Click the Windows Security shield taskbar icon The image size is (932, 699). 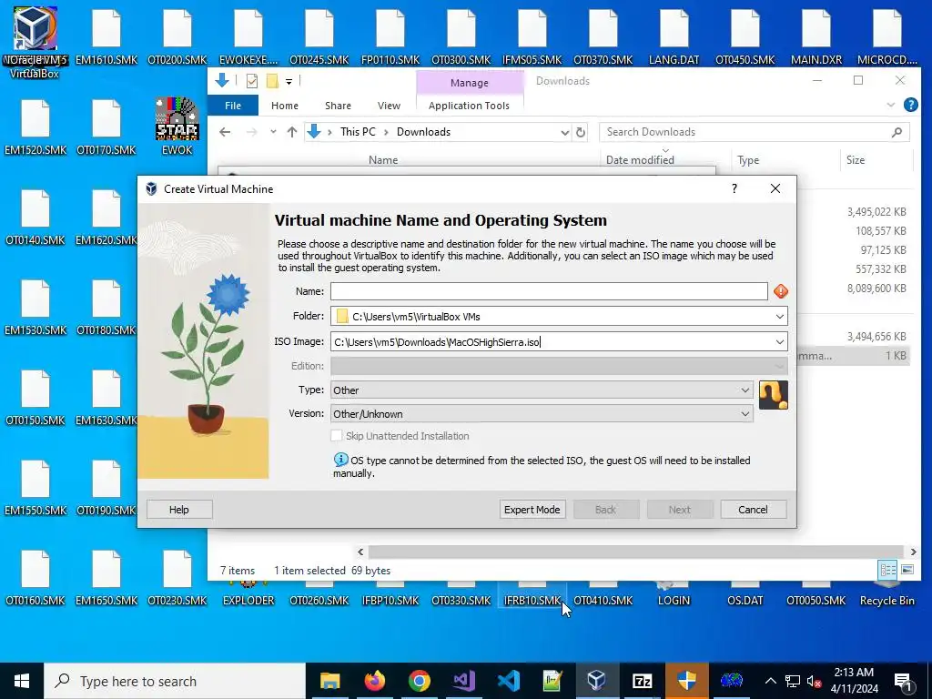click(686, 681)
